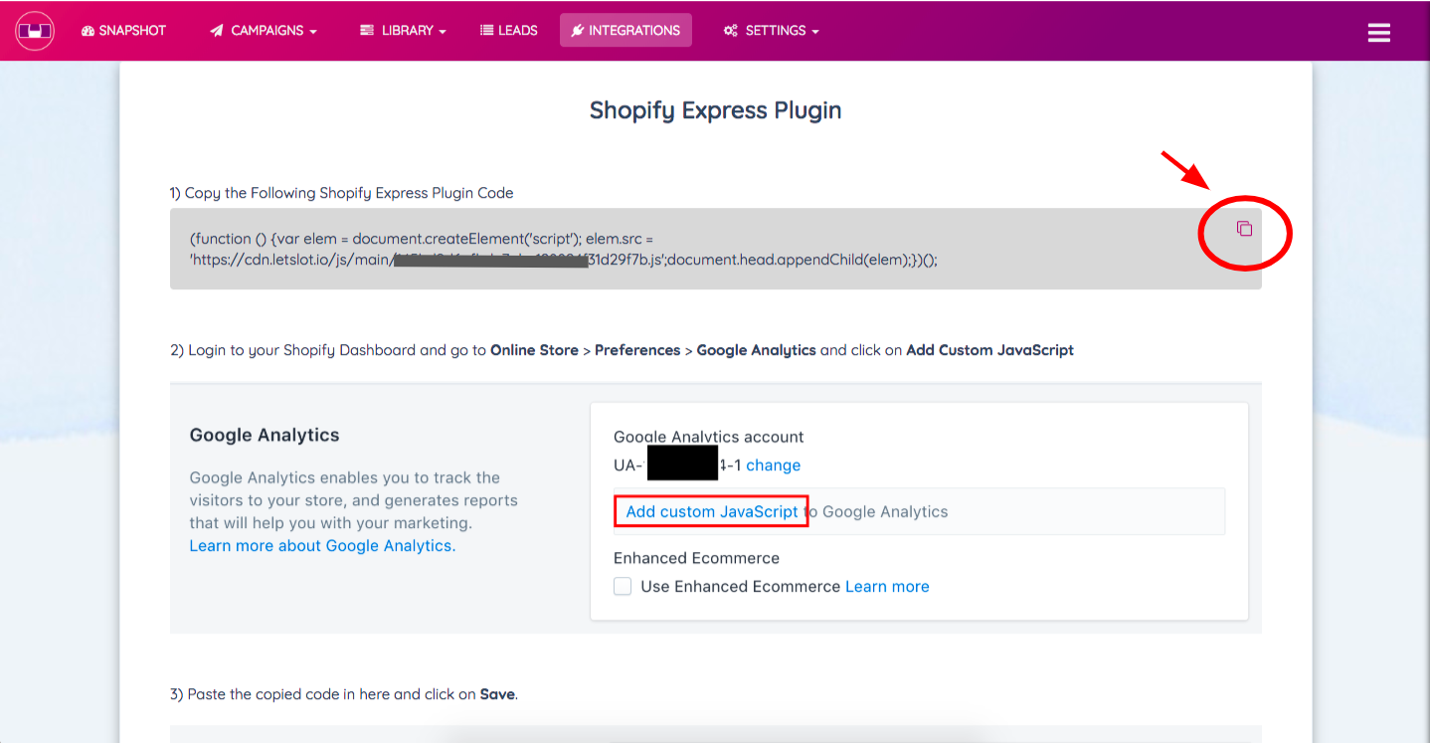Click step 3 'Paste the copied code' text
This screenshot has height=743, width=1430.
(x=344, y=694)
